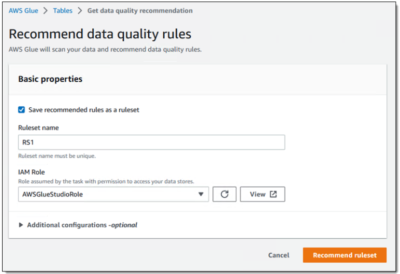This screenshot has height=274, width=400.
Task: Expand the Additional configurations optional section
Action: click(82, 225)
